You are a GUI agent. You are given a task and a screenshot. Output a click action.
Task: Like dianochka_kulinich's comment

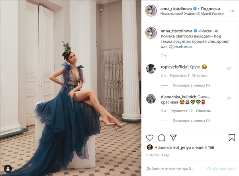tap(229, 99)
